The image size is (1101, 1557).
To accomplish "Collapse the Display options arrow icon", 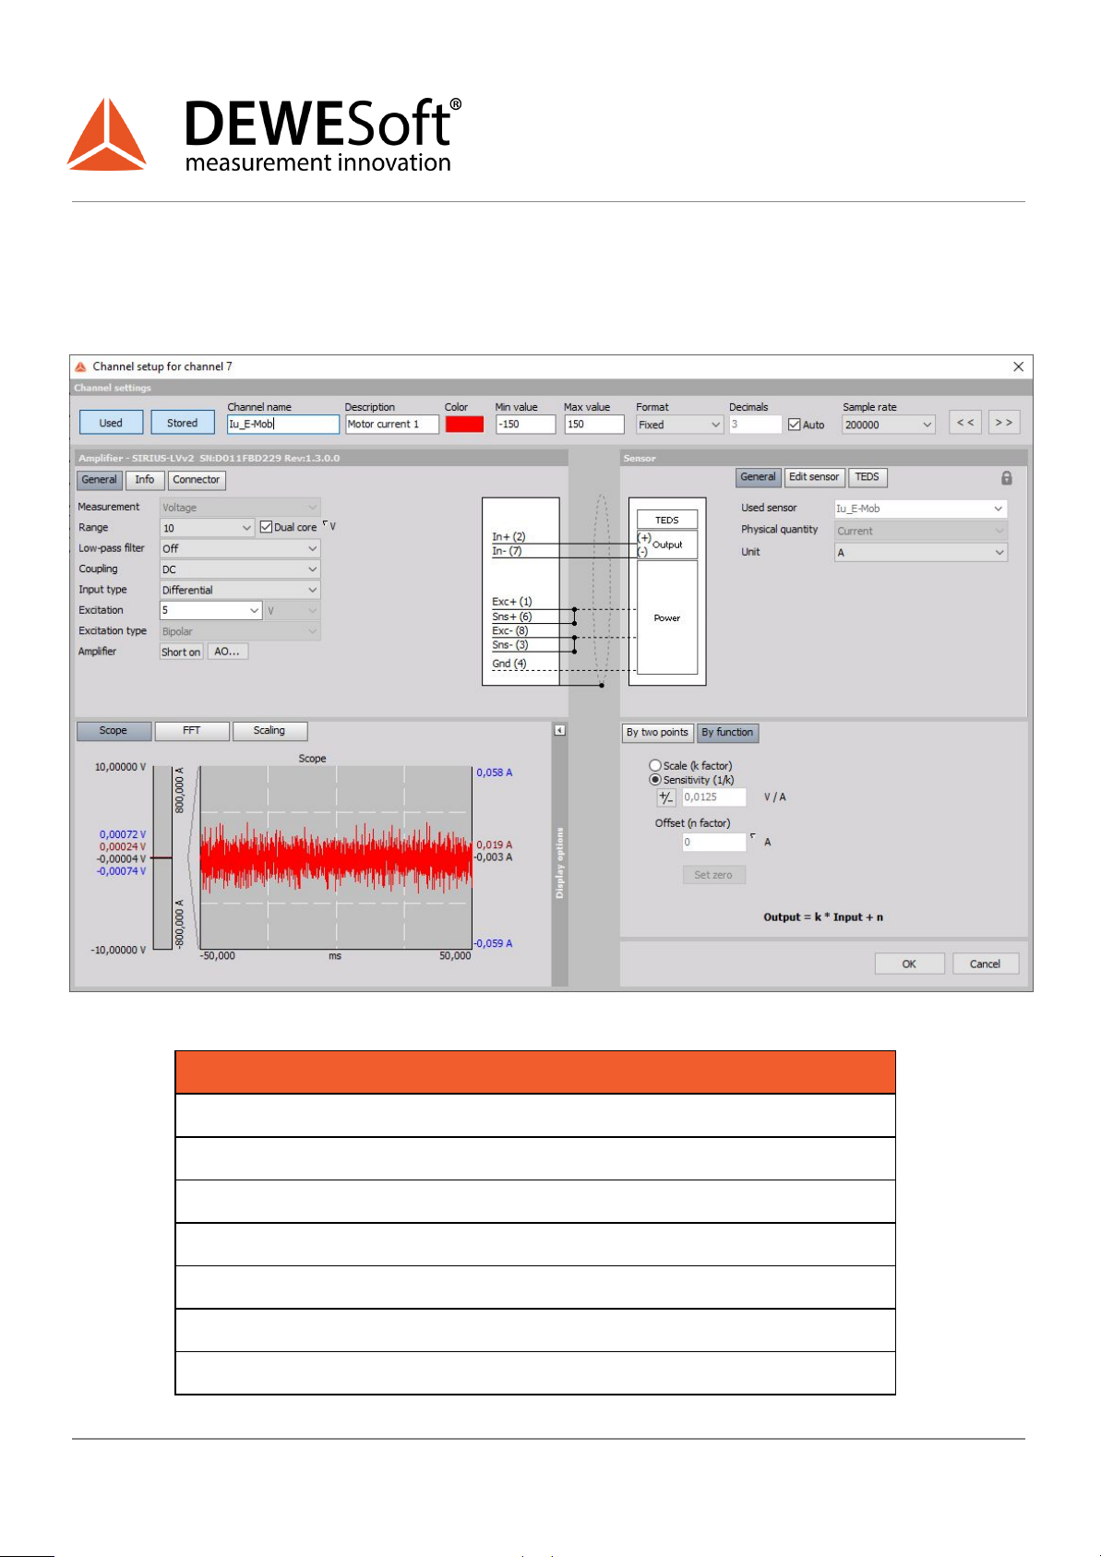I will [559, 730].
